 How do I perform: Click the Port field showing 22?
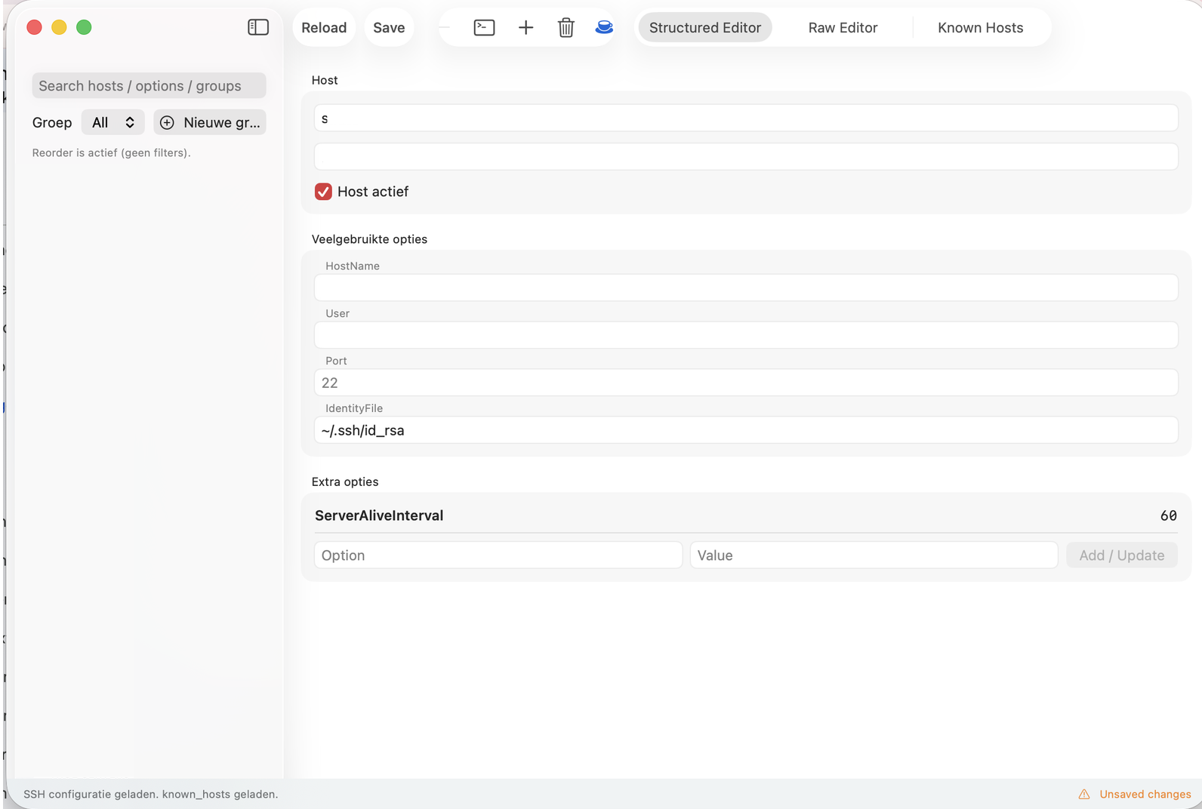click(x=746, y=383)
